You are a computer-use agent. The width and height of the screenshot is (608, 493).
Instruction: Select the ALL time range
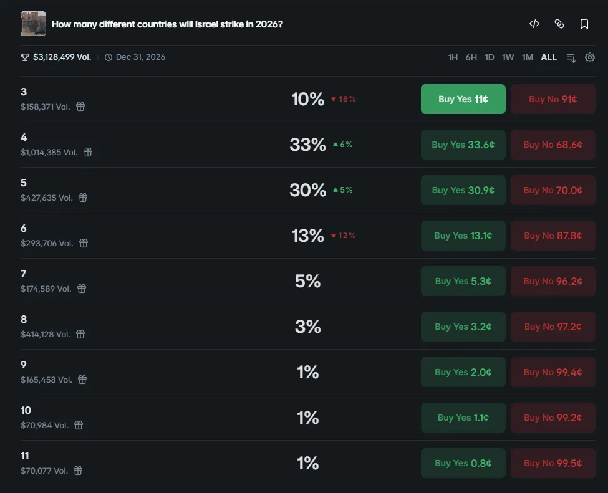[549, 57]
